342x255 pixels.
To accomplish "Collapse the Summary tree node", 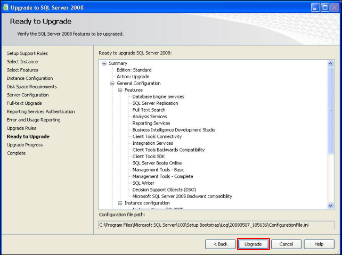I will tap(104, 63).
